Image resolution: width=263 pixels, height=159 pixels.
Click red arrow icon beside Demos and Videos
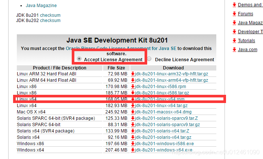(x=234, y=5)
